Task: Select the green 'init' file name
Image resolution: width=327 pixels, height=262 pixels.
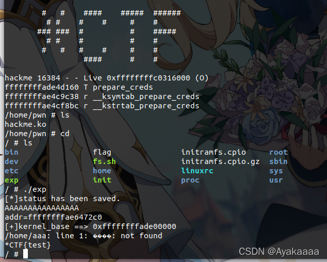Action: pos(102,180)
